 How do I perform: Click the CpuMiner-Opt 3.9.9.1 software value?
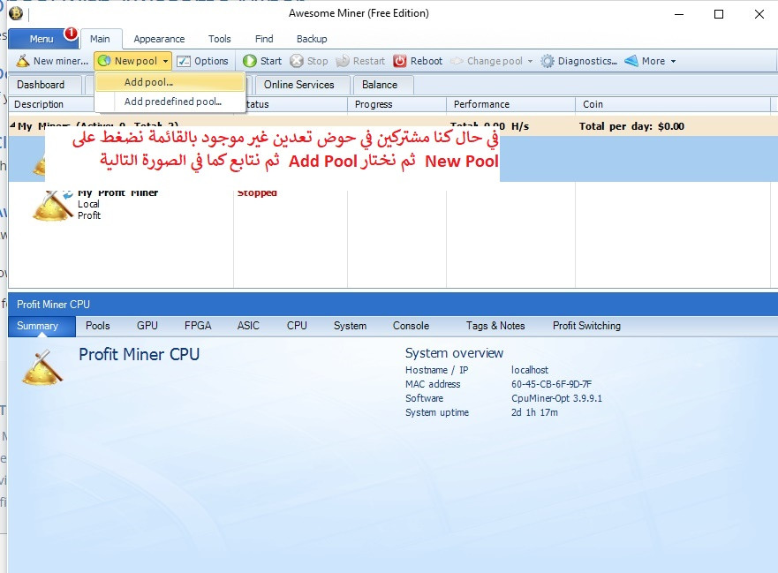click(556, 398)
